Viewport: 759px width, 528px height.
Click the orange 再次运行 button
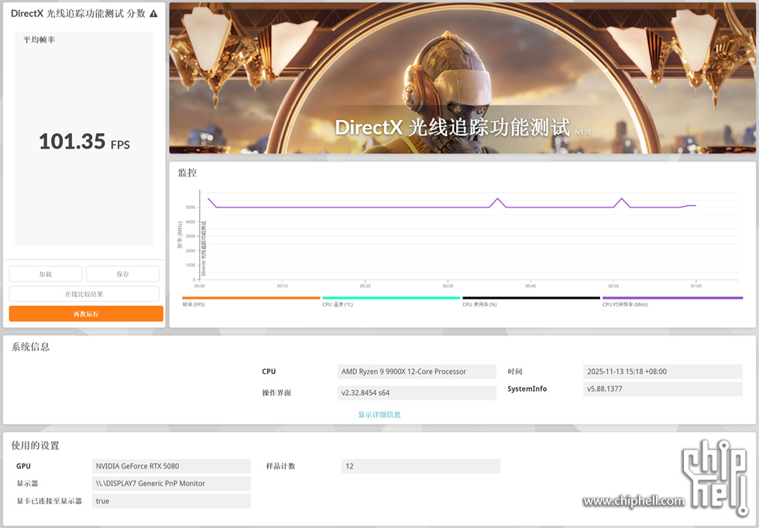pyautogui.click(x=86, y=314)
